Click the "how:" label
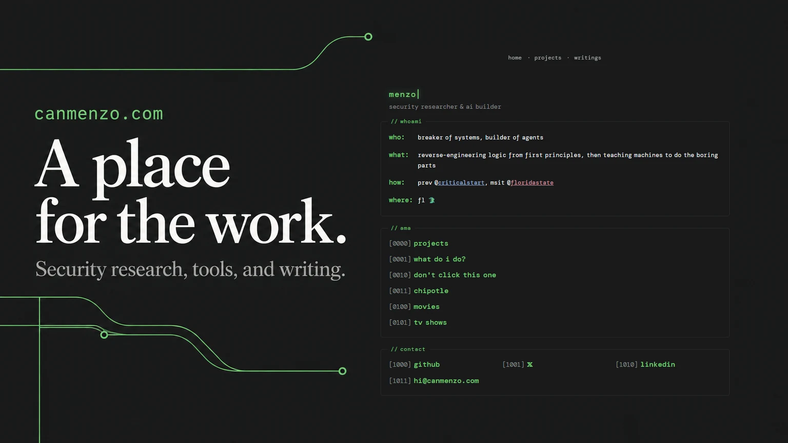Screen dimensions: 788x443 tap(397, 183)
